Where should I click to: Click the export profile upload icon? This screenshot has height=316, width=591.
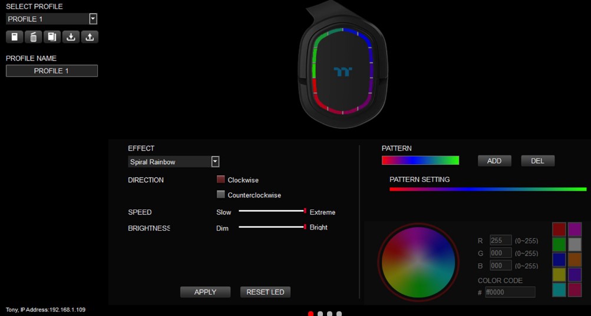90,37
